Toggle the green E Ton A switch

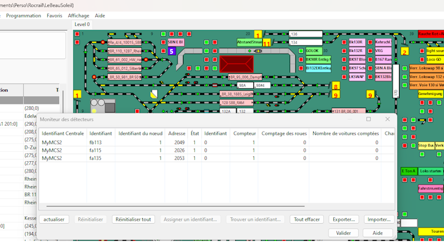(408, 171)
